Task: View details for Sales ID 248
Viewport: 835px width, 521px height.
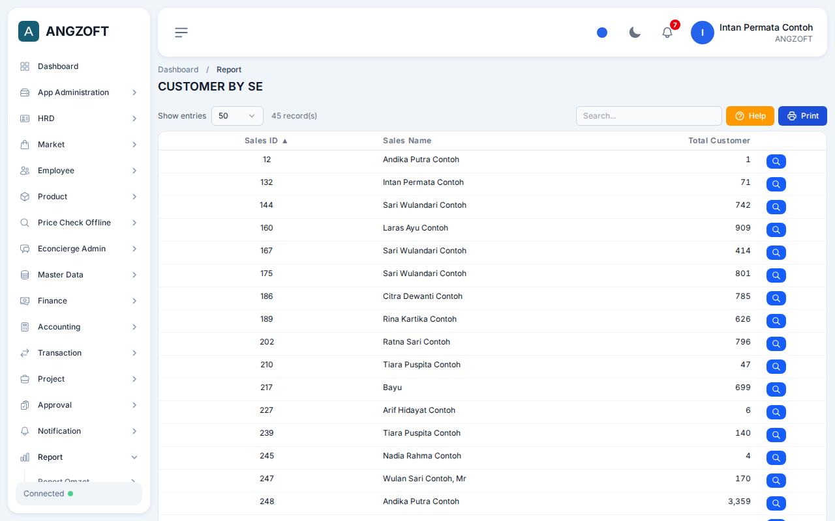Action: pos(776,503)
